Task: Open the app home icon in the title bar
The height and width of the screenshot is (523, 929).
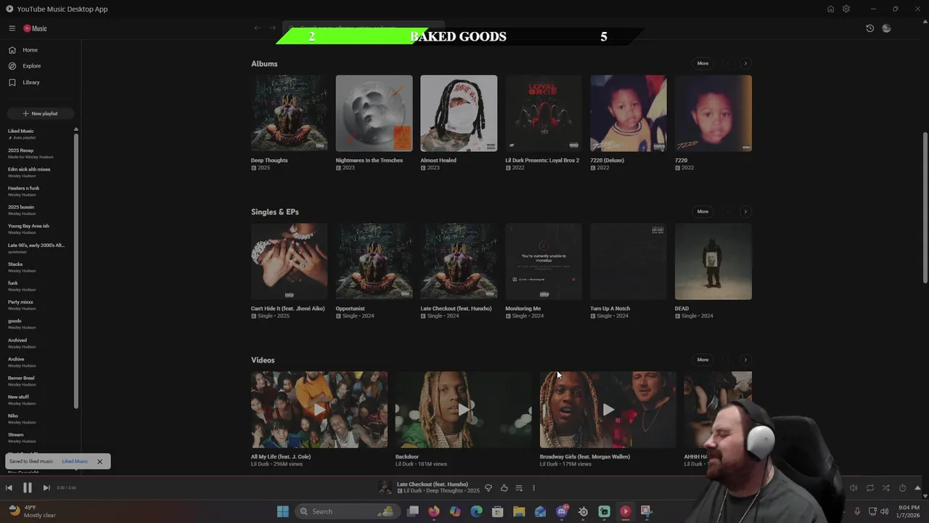Action: point(830,9)
